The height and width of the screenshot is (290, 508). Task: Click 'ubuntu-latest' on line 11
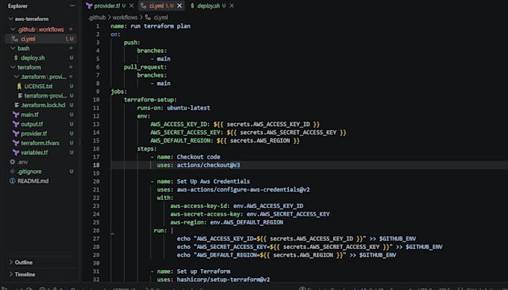click(x=188, y=107)
